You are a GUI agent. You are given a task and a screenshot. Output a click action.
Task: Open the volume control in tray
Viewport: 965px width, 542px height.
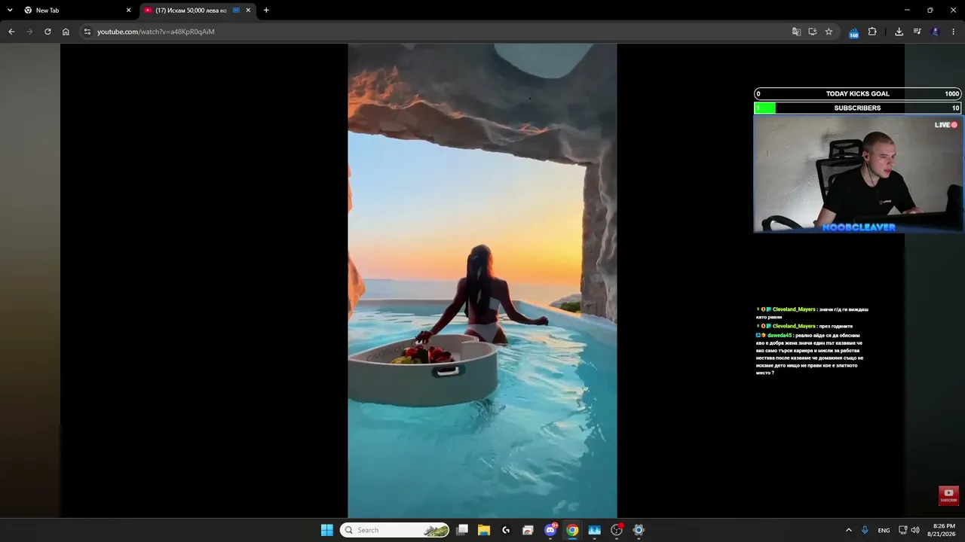point(915,530)
